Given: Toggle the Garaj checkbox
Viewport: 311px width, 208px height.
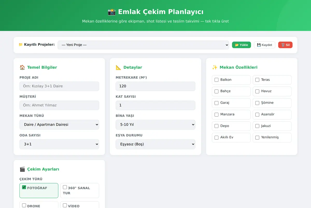Looking at the screenshot, I should pyautogui.click(x=216, y=103).
